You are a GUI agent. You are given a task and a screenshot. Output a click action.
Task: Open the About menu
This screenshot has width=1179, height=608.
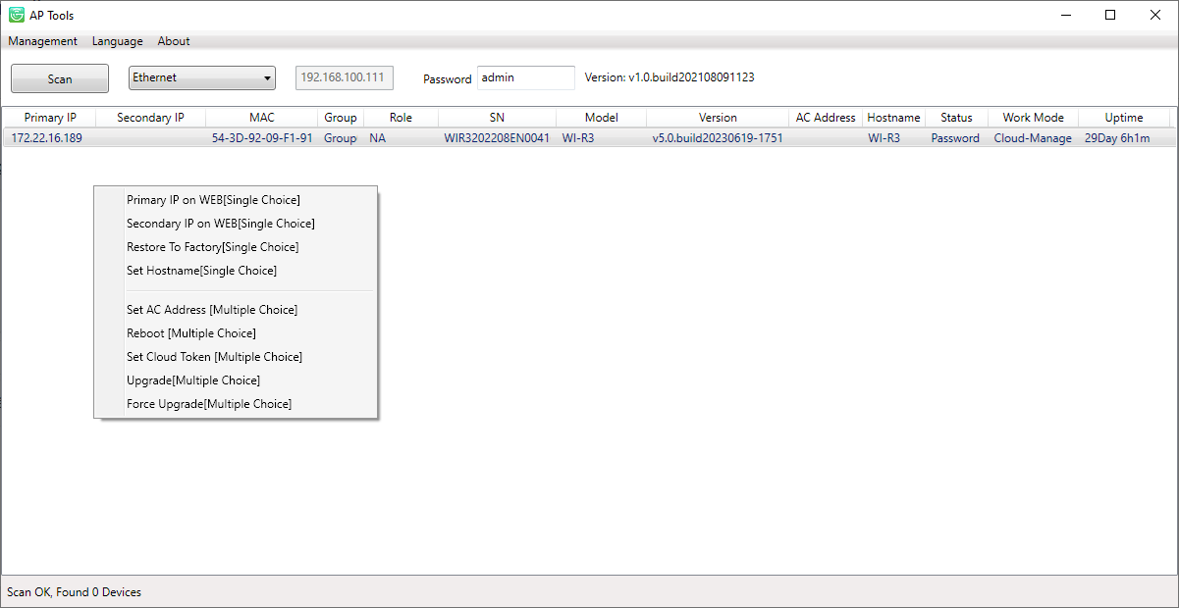174,41
